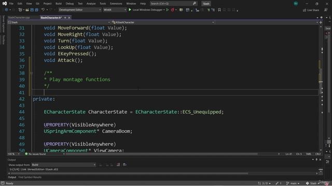Screen dimensions: 332x186
Task: Open the Server Explorer side tab
Action: pos(3,24)
